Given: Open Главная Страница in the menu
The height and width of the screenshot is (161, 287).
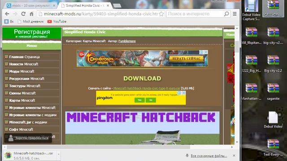Looking at the screenshot, I should [x=24, y=57].
